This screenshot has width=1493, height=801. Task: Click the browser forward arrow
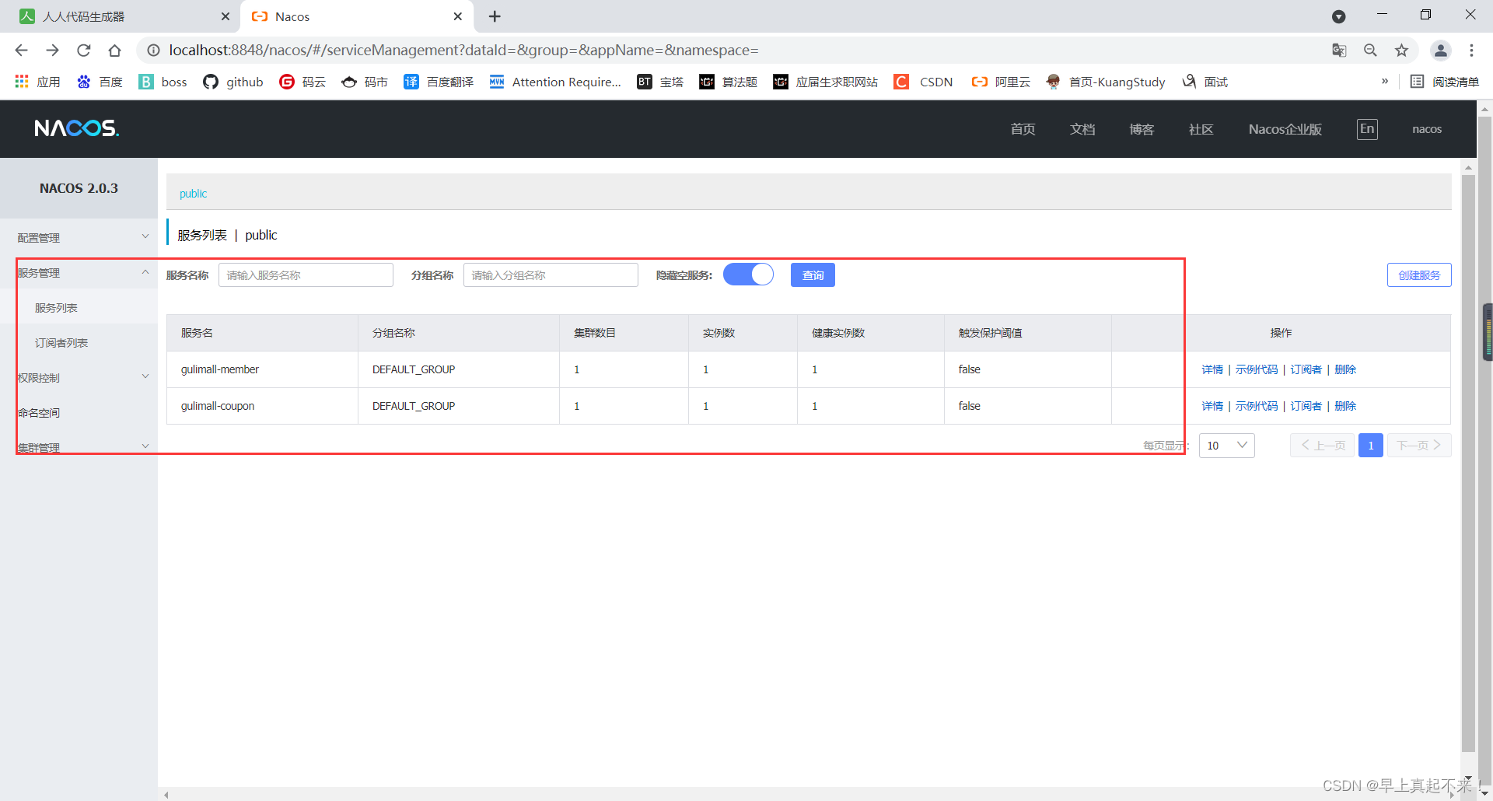click(52, 51)
